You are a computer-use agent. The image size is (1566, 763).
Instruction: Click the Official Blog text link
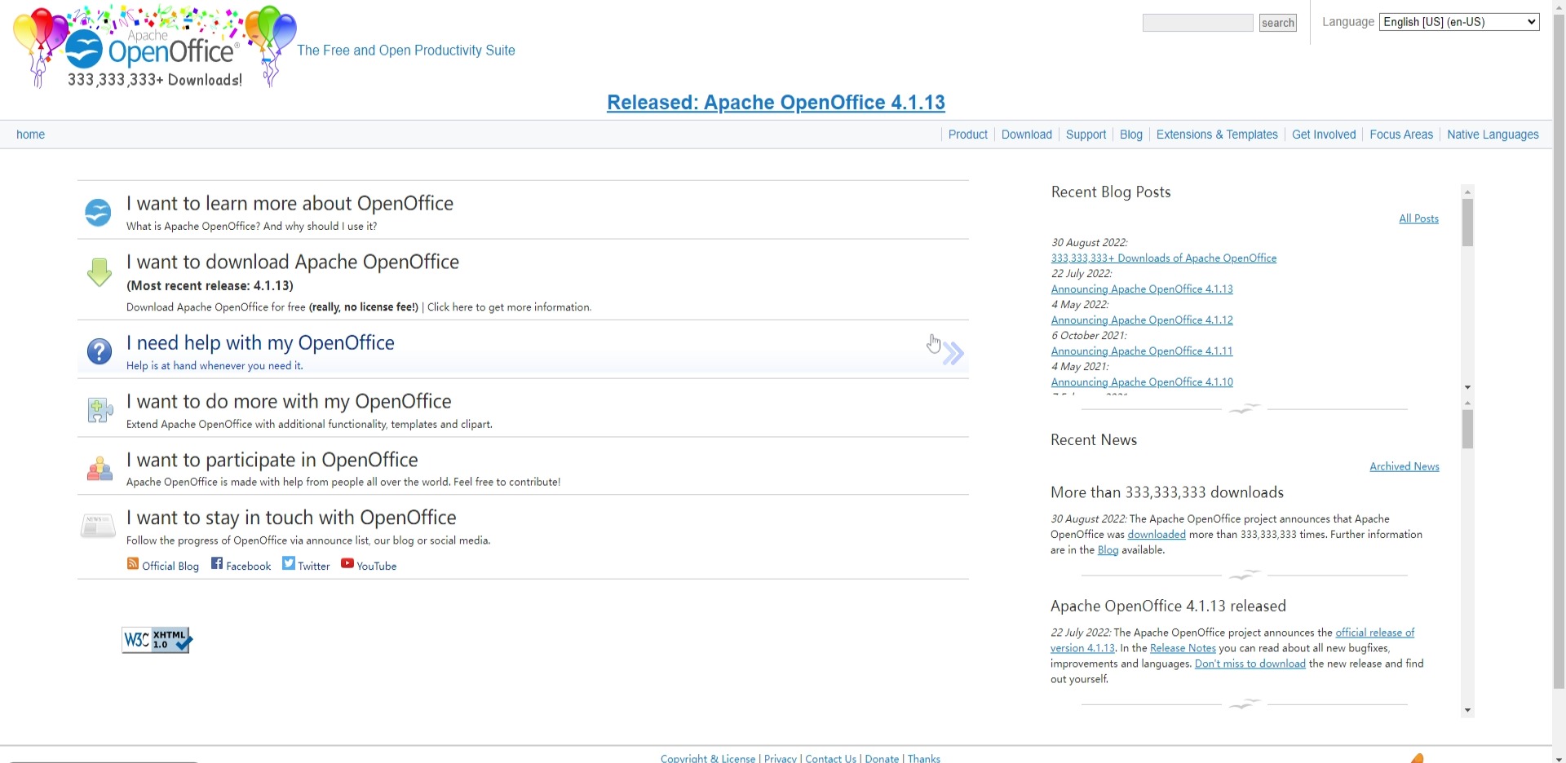click(x=170, y=567)
